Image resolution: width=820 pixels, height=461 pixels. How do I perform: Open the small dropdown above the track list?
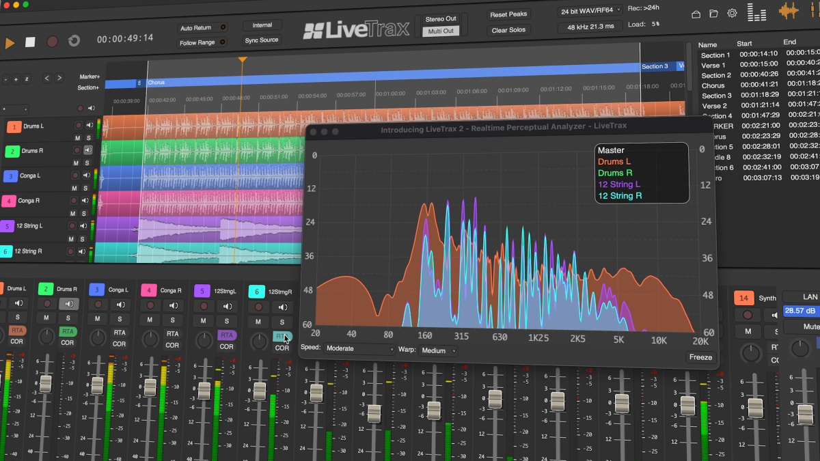pyautogui.click(x=15, y=108)
